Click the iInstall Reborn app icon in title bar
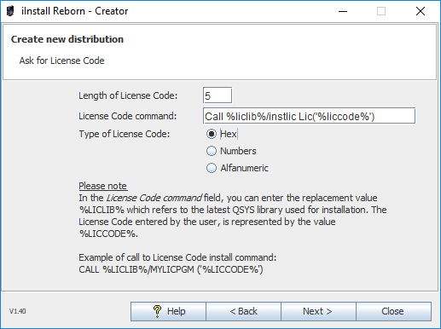 click(10, 11)
